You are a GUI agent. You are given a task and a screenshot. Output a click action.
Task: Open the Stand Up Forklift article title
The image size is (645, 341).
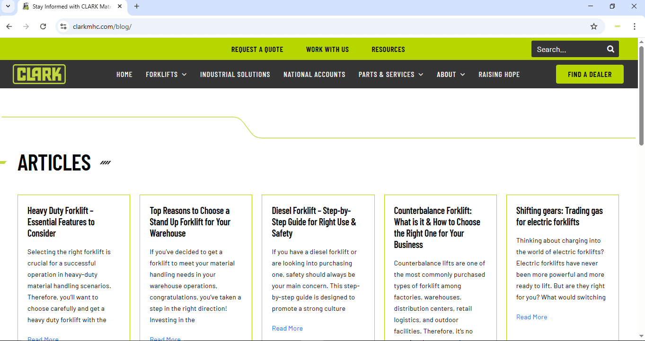(x=190, y=222)
